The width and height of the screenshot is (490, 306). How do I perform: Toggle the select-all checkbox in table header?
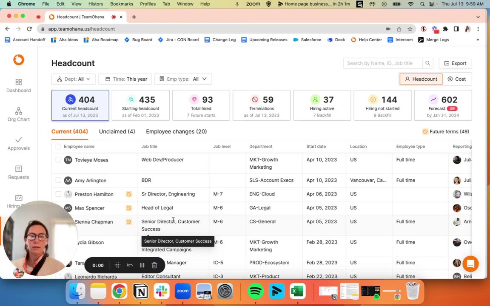(58, 147)
